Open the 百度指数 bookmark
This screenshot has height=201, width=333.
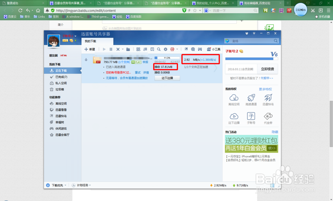pyautogui.click(x=134, y=17)
